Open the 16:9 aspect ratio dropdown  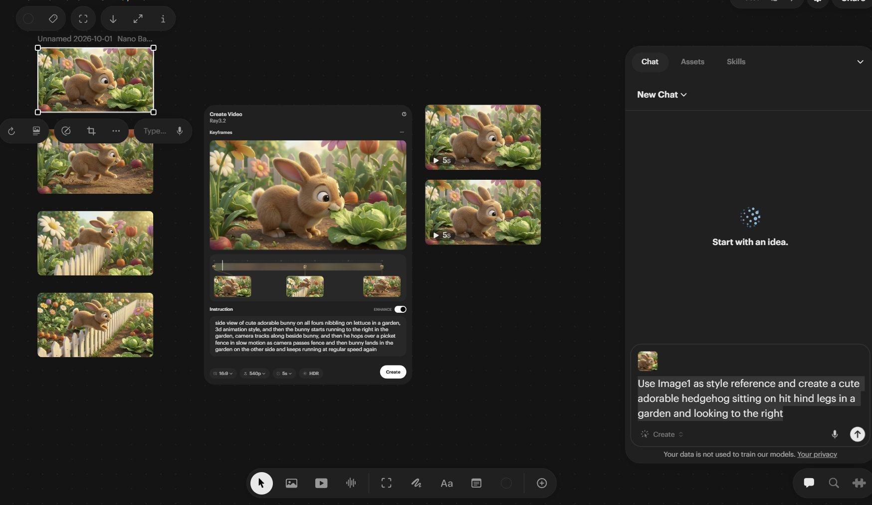(223, 374)
